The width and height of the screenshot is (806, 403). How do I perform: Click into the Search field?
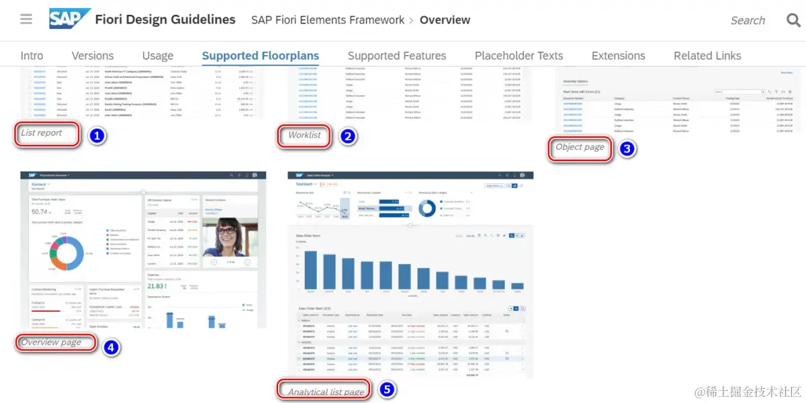(x=748, y=20)
